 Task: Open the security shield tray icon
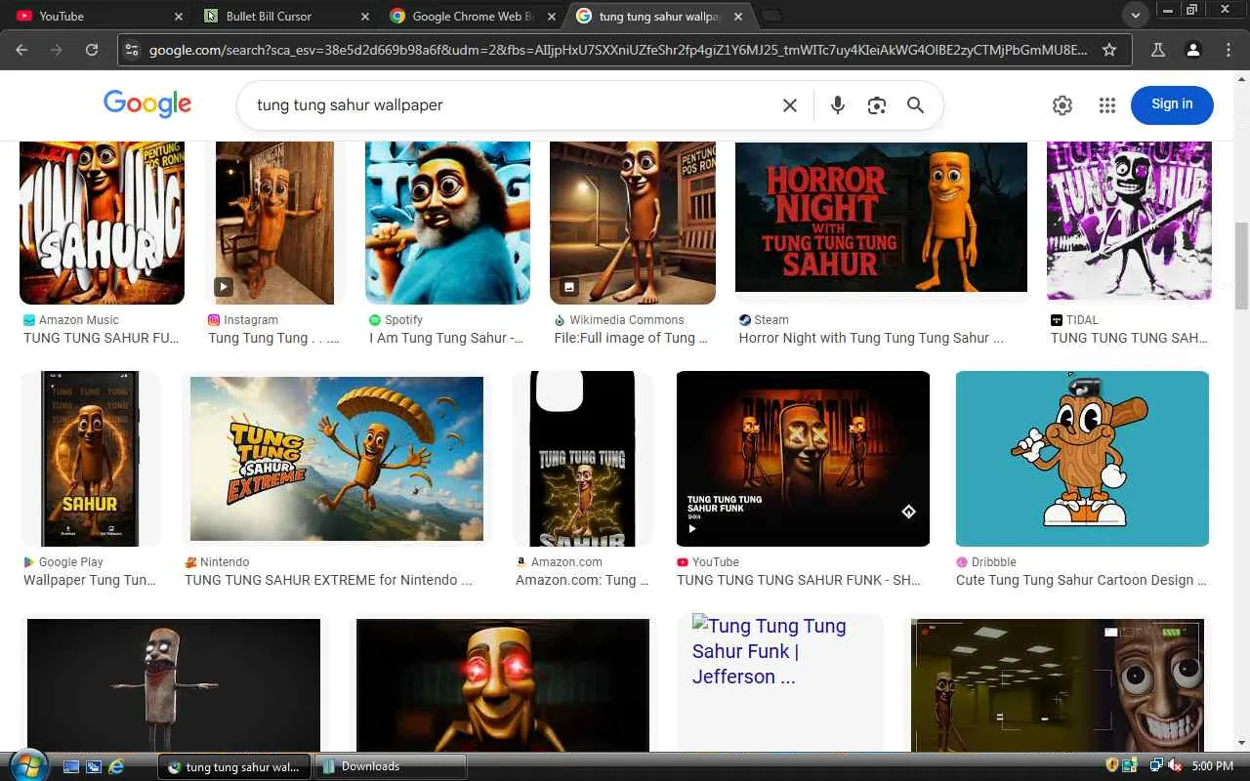coord(1111,766)
